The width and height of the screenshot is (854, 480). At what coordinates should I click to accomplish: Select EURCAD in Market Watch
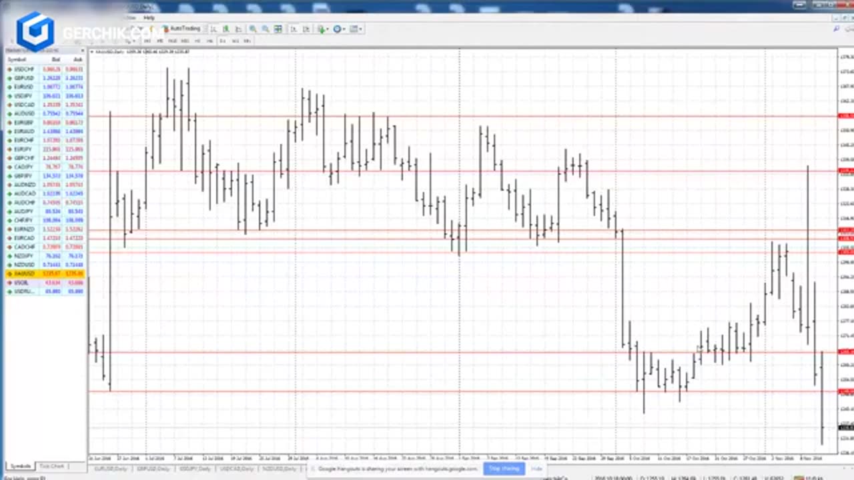[x=45, y=238]
